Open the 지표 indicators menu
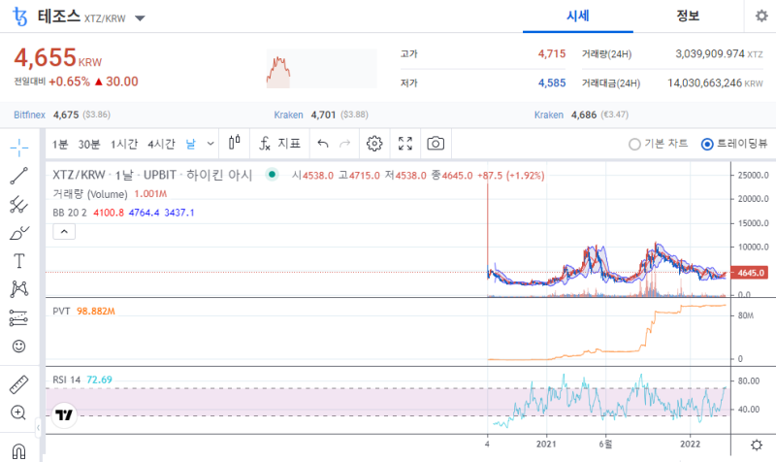This screenshot has width=776, height=462. [279, 144]
